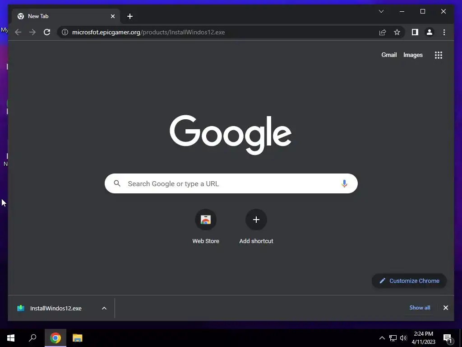Open a new tab with plus
Screen dimensions: 462x347
coord(130,16)
